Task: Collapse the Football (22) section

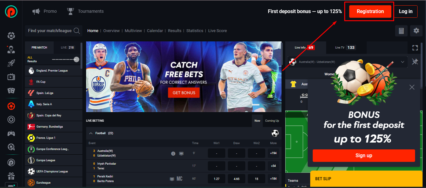Action: (91, 133)
